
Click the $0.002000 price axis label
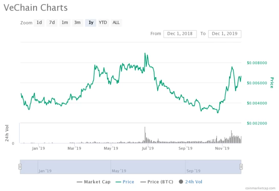257,123
